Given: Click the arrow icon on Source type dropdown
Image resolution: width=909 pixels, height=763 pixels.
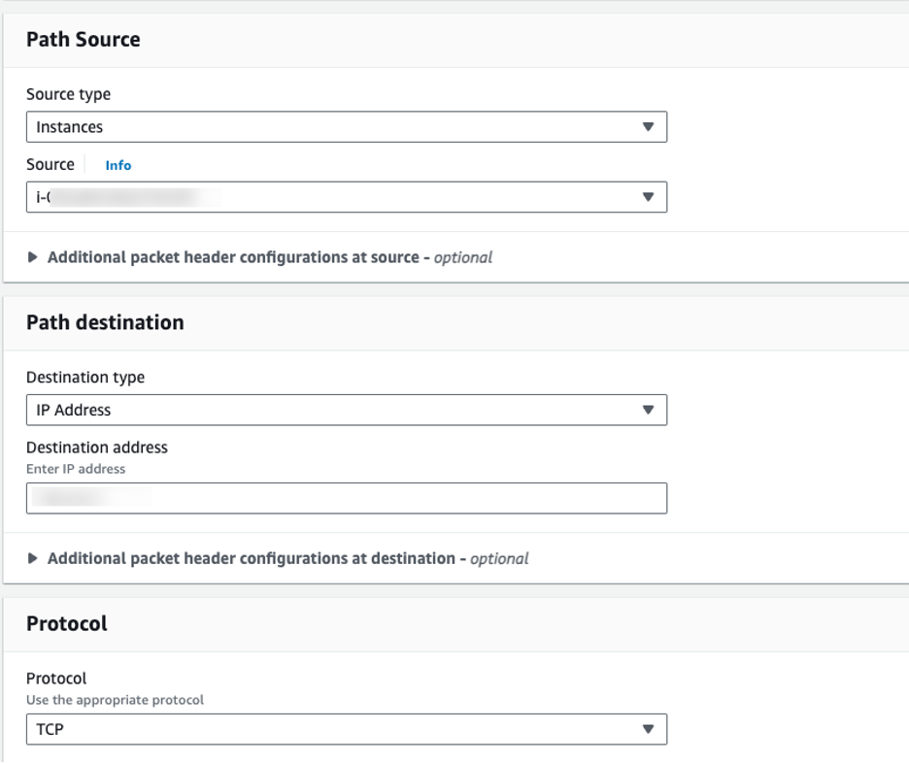Looking at the screenshot, I should coord(648,127).
